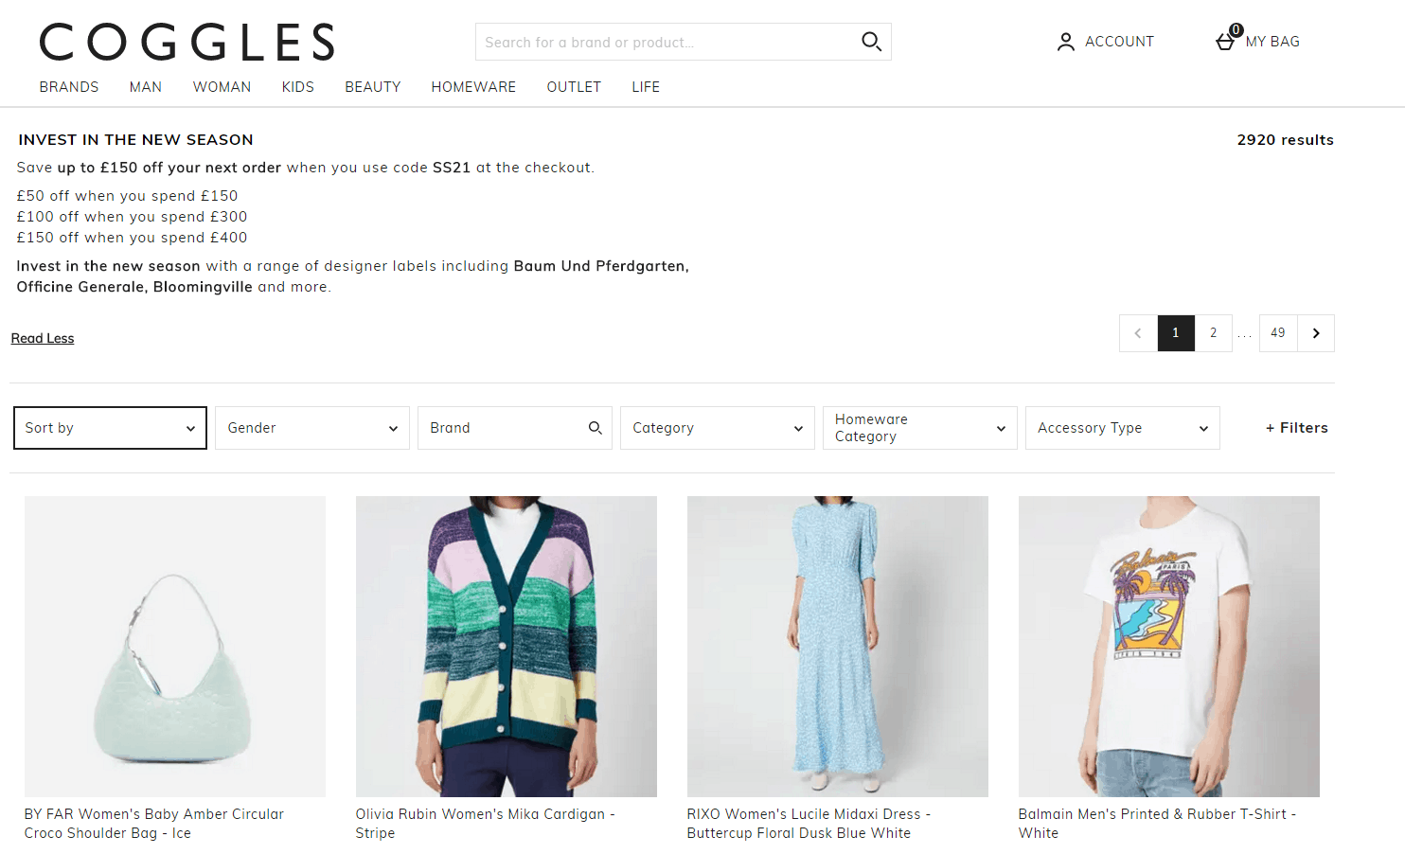Image resolution: width=1405 pixels, height=854 pixels.
Task: Click the search magnifier icon
Action: coord(871,42)
